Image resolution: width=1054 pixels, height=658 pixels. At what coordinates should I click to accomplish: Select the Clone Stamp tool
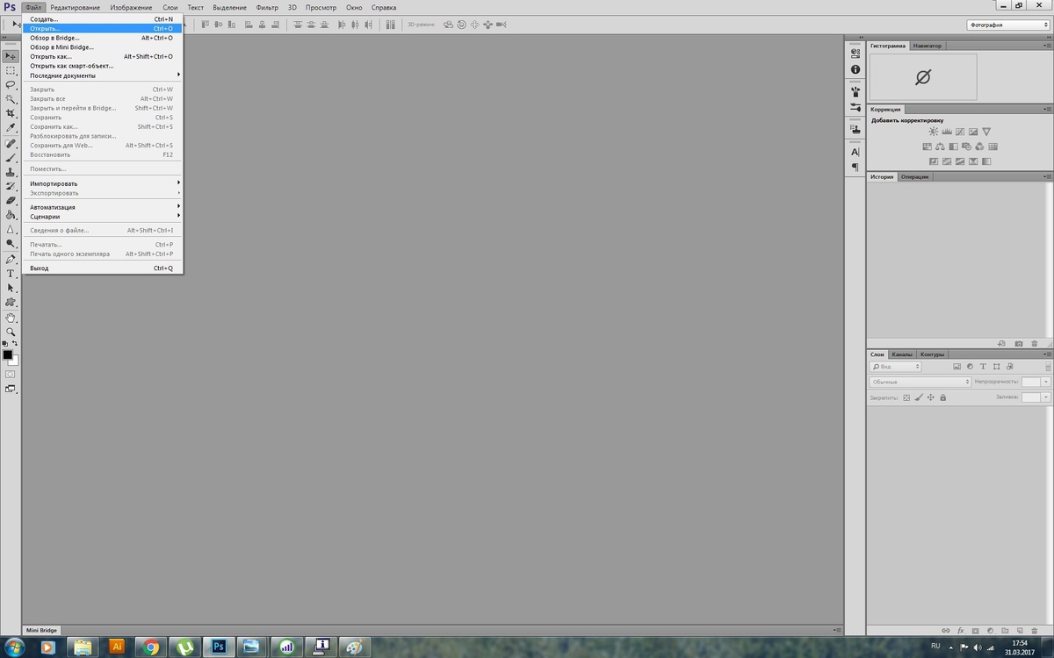[x=11, y=172]
